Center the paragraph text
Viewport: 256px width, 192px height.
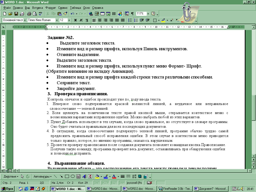point(100,20)
